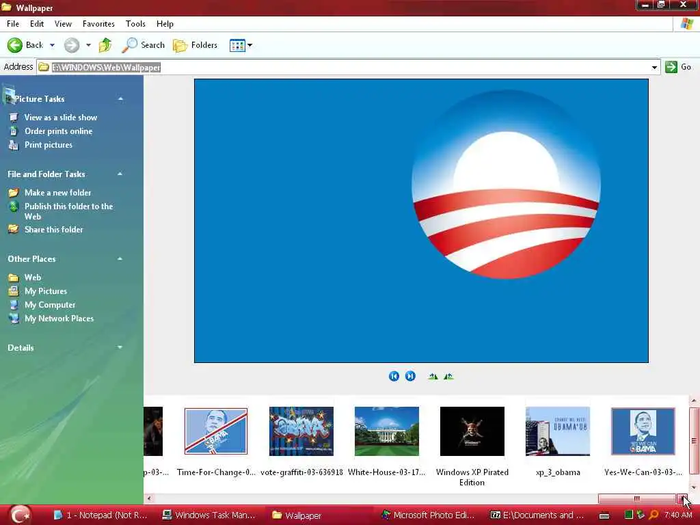Click the Print pictures printer icon

pos(14,145)
